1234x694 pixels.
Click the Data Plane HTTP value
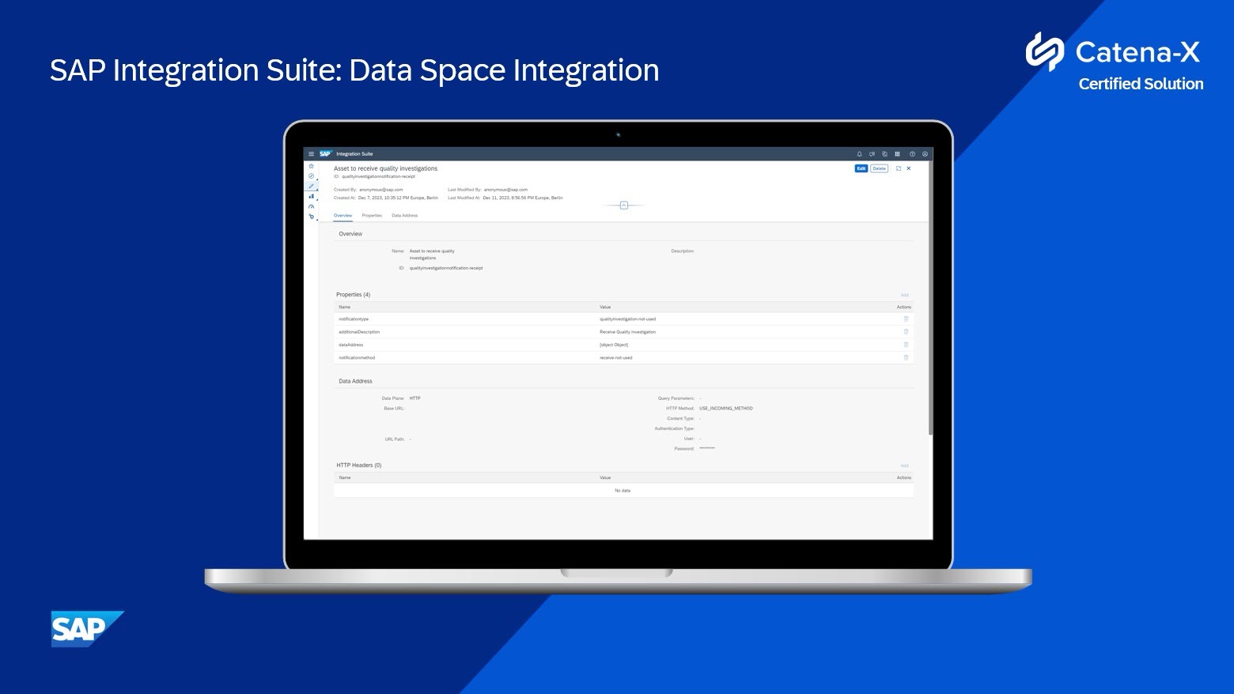pyautogui.click(x=415, y=398)
